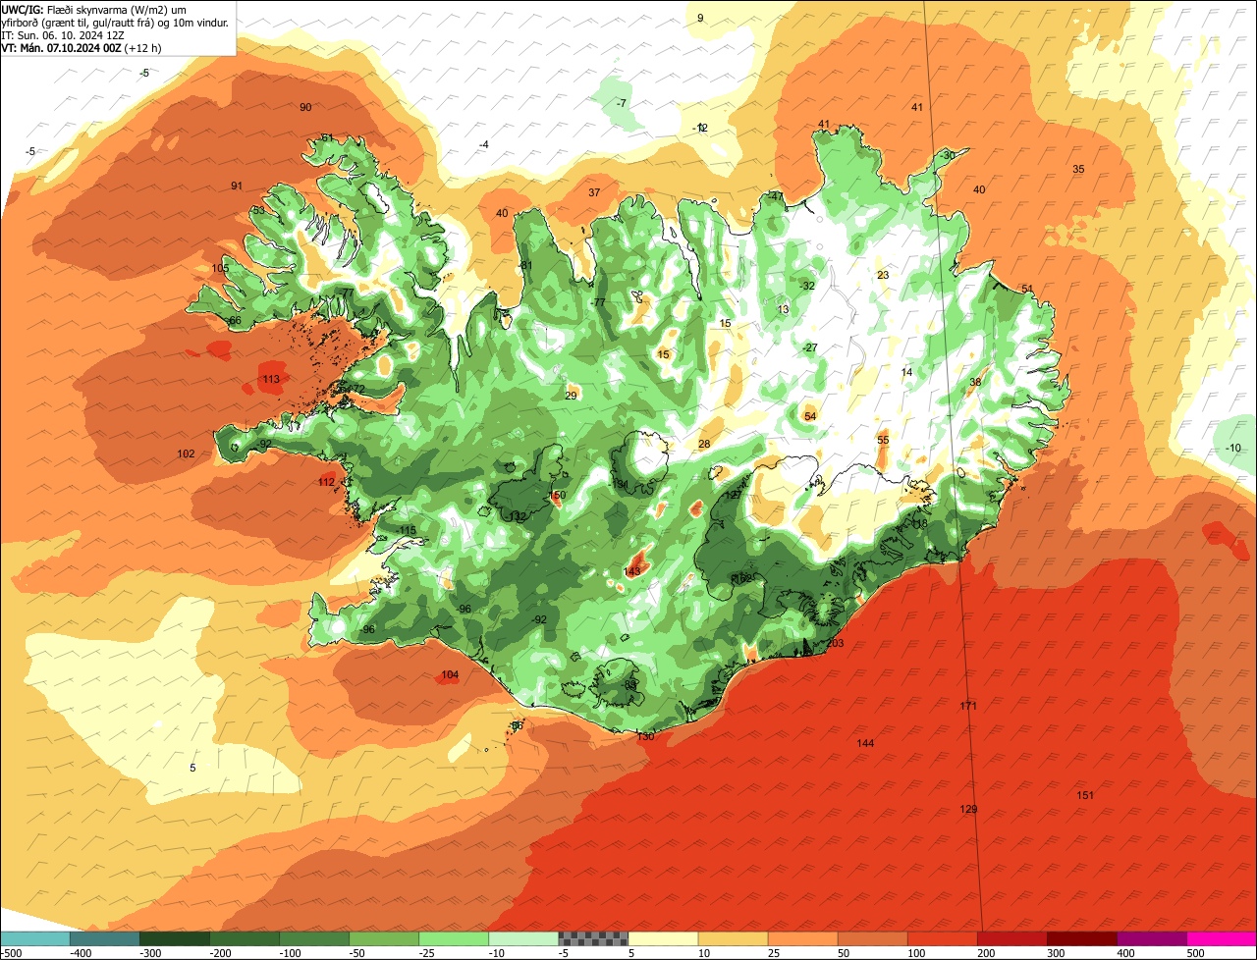Click the 143 value inside the island
Viewport: 1257px width, 960px height.
pos(632,571)
